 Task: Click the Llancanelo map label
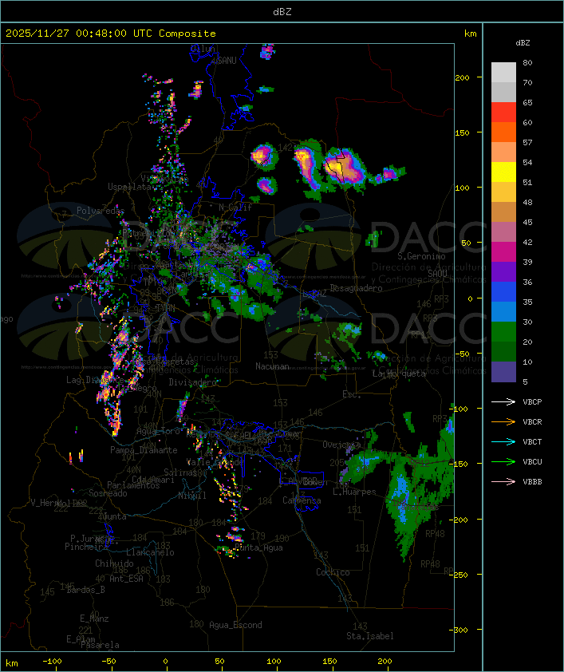150,552
